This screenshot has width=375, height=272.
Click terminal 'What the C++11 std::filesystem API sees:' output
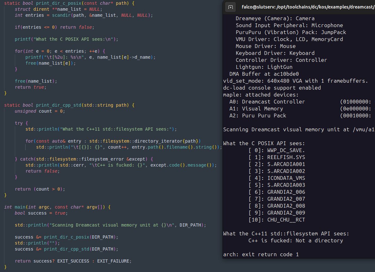click(x=286, y=234)
